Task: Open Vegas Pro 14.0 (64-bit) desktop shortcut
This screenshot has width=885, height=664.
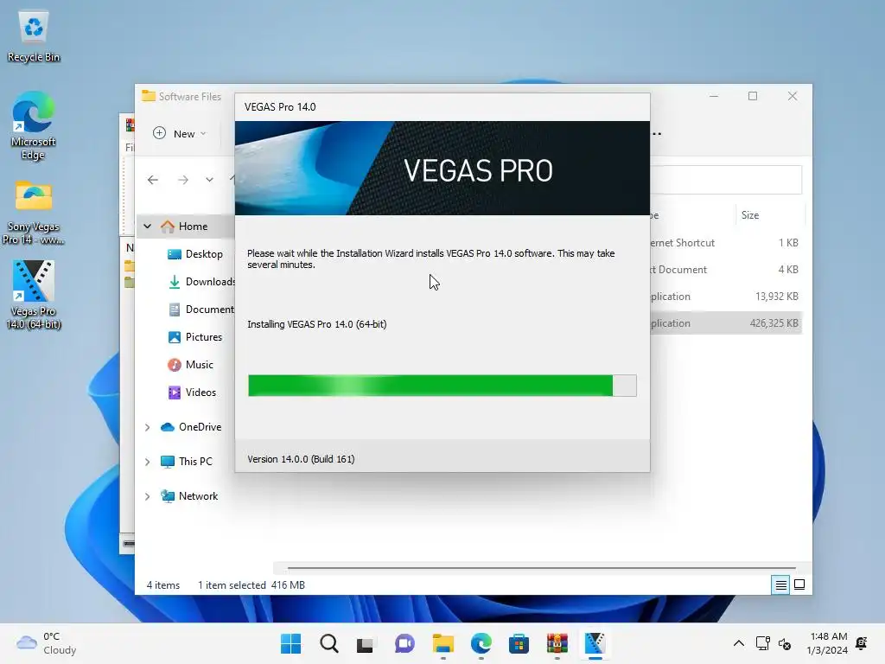Action: pyautogui.click(x=34, y=295)
